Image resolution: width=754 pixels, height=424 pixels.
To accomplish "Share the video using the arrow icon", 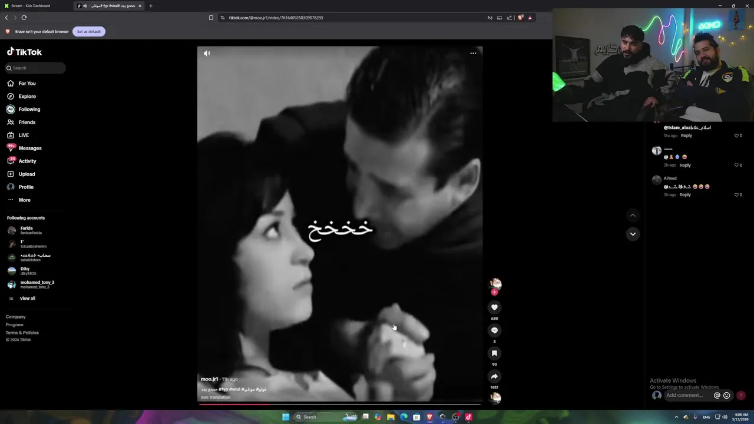I will point(494,376).
